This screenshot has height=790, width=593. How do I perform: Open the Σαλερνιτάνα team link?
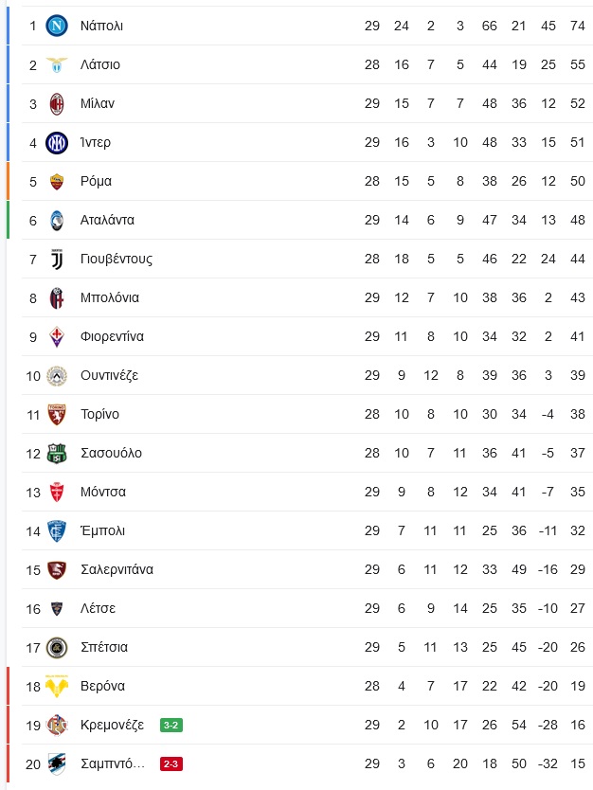coord(117,569)
